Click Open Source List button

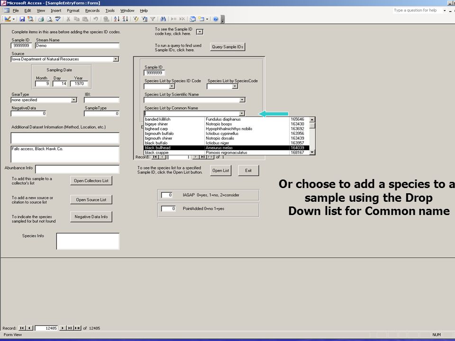(x=91, y=199)
